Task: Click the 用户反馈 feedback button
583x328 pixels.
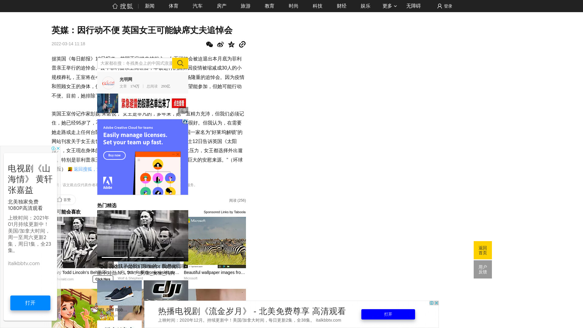Action: tap(483, 269)
